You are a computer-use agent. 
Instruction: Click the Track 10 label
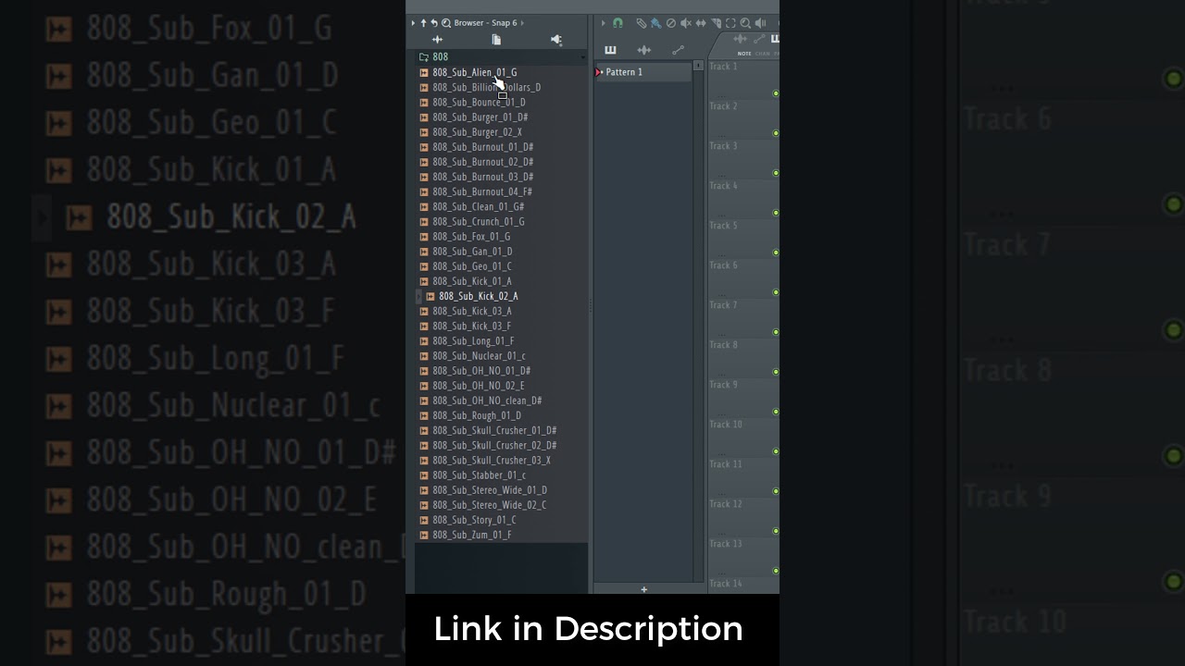[x=726, y=425]
